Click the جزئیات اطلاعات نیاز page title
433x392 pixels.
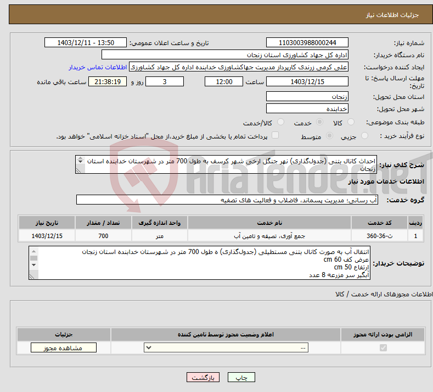point(392,15)
